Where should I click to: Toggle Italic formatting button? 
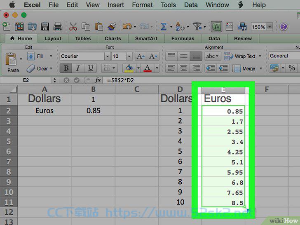point(78,68)
